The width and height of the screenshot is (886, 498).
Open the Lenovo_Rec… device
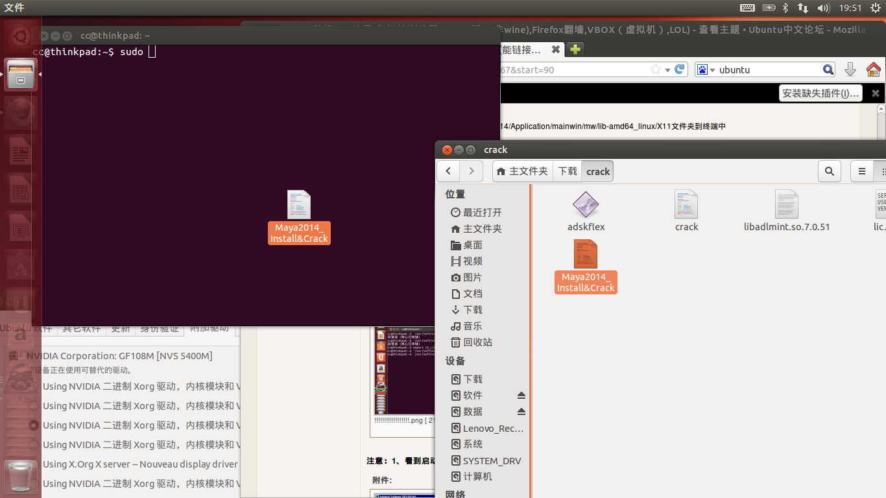(488, 428)
